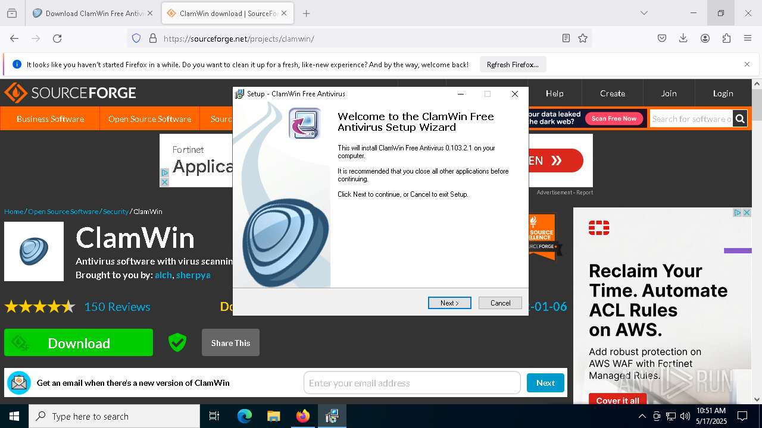The width and height of the screenshot is (762, 428).
Task: Expand the list all tabs dropdown
Action: [x=644, y=13]
